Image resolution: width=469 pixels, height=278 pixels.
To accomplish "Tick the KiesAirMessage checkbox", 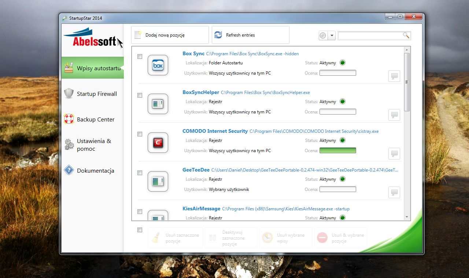I will coord(140,212).
